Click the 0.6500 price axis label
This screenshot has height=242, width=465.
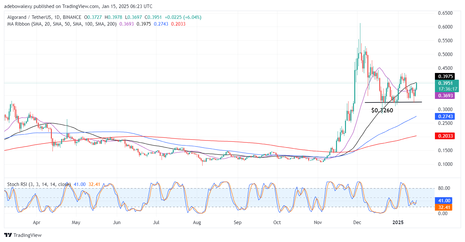tap(445, 13)
